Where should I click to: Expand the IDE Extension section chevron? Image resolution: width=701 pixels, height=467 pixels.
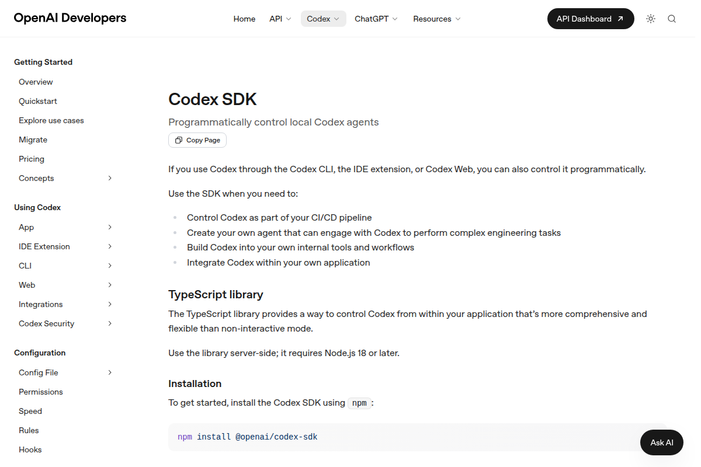tap(110, 246)
